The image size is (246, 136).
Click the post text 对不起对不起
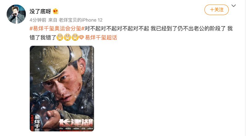click(101, 29)
